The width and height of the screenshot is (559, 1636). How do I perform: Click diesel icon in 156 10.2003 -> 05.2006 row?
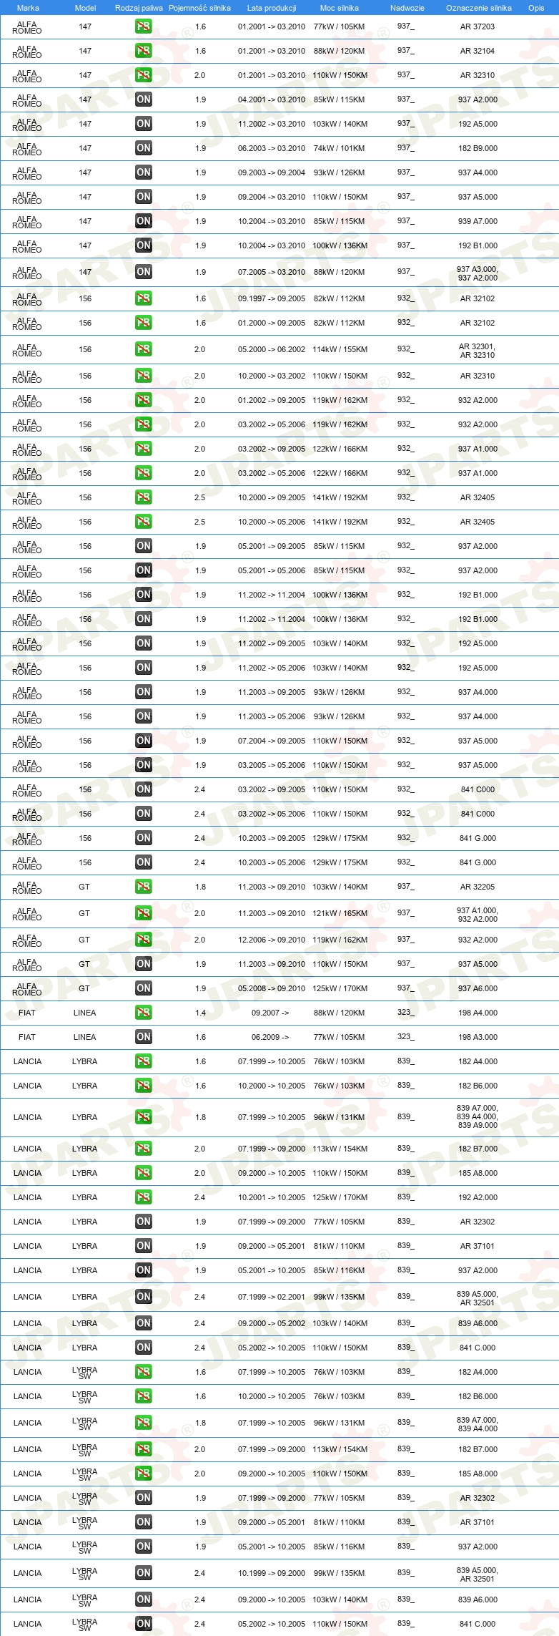click(x=144, y=862)
